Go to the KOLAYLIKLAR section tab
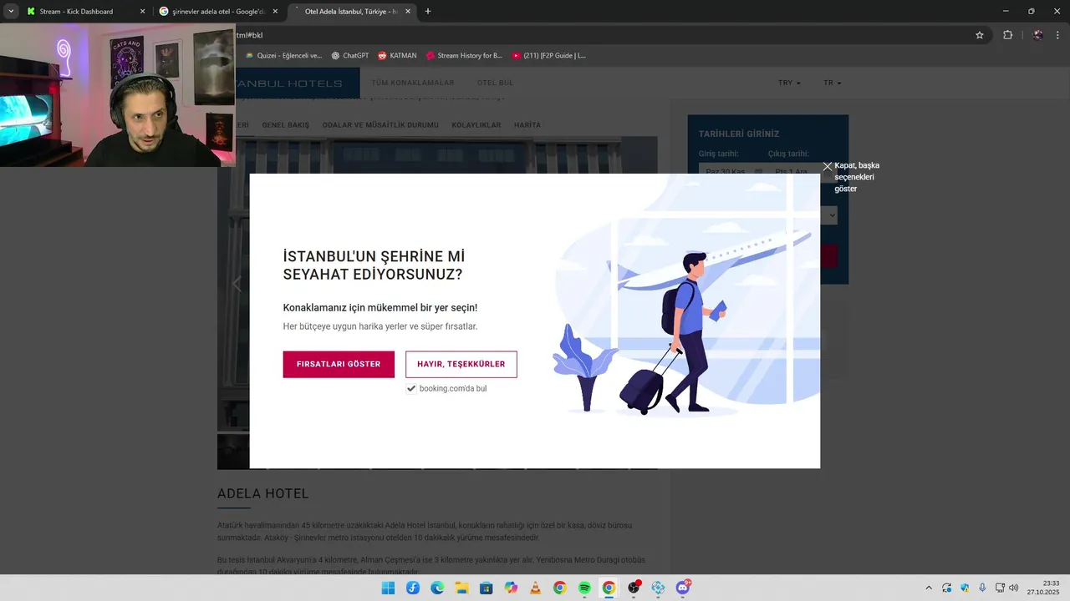1070x601 pixels. pos(476,125)
